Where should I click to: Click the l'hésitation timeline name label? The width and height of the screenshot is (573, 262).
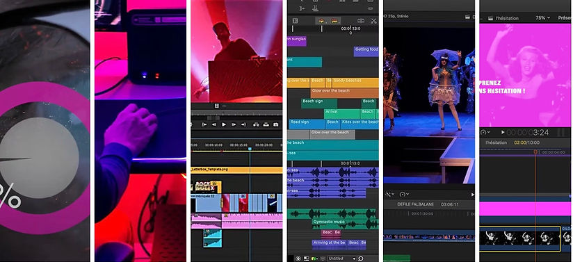[x=497, y=142]
